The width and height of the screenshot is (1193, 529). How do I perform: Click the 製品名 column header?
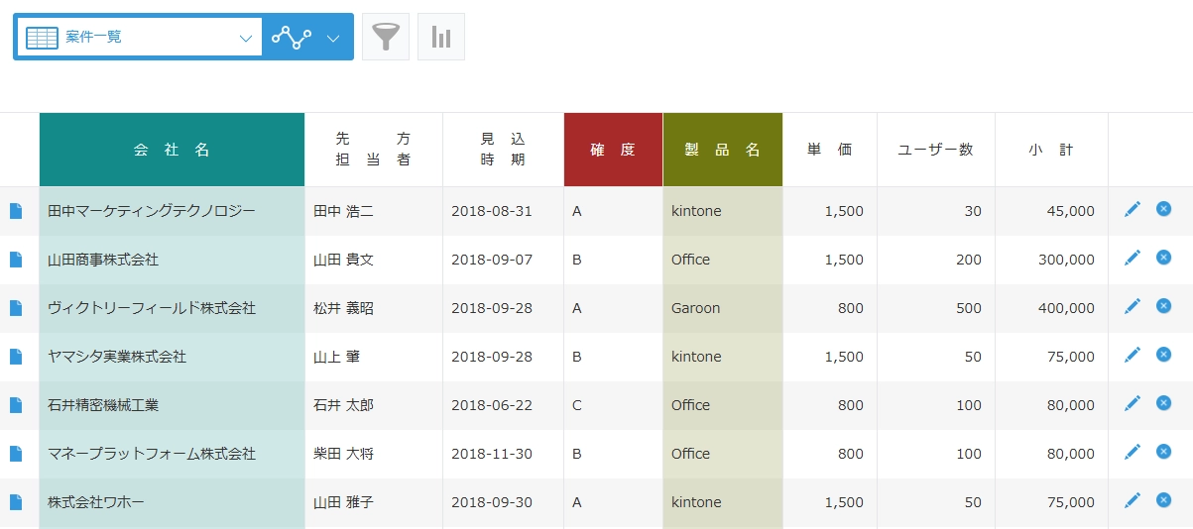(723, 150)
